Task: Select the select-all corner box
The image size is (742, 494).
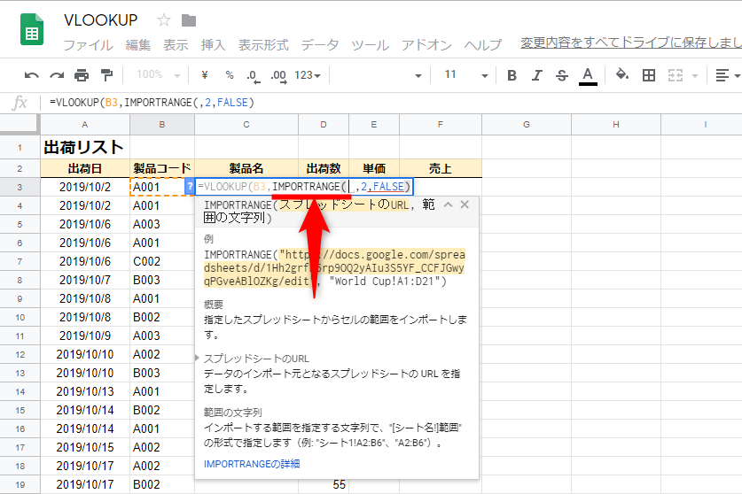Action: pyautogui.click(x=20, y=124)
